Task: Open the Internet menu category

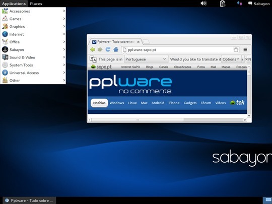Action: [33, 34]
